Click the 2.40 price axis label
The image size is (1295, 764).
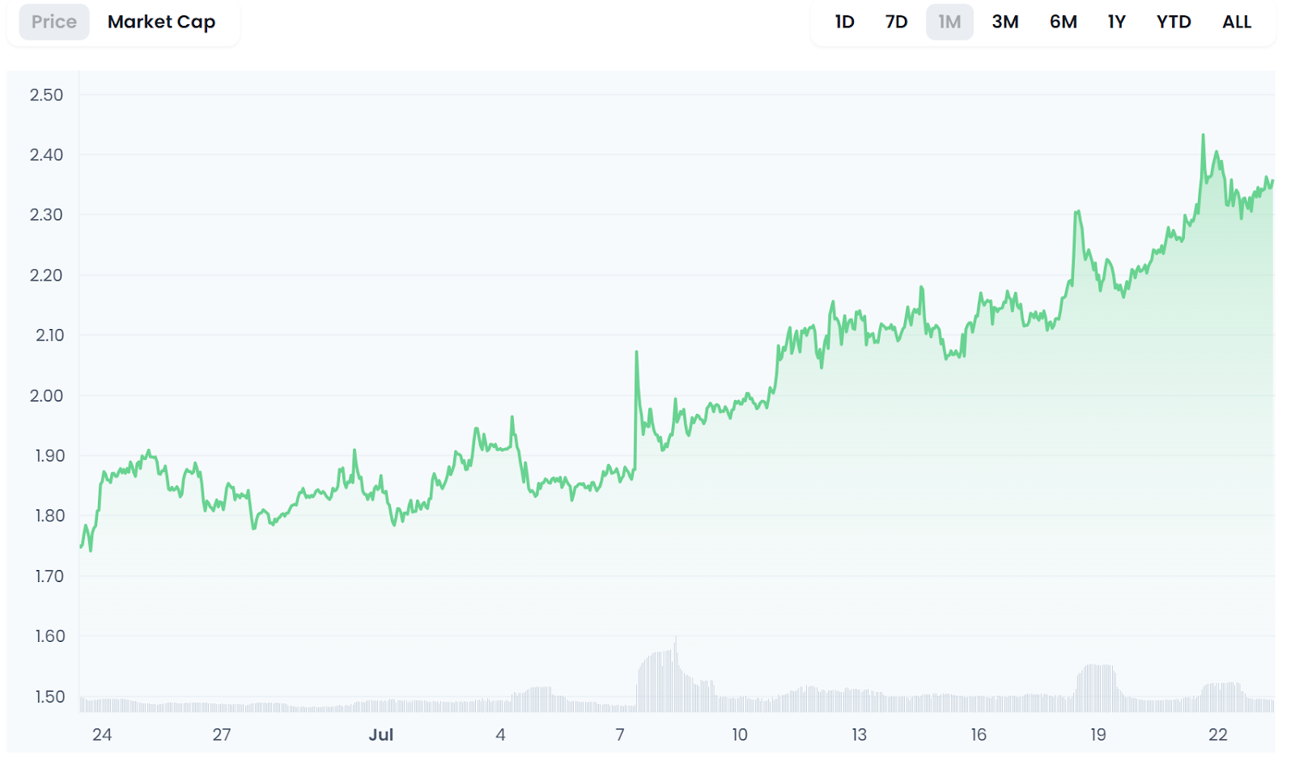click(x=46, y=154)
